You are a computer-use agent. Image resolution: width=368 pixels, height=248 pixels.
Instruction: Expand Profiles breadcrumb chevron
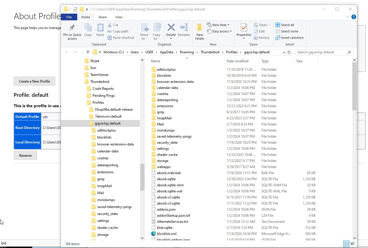[x=241, y=52]
